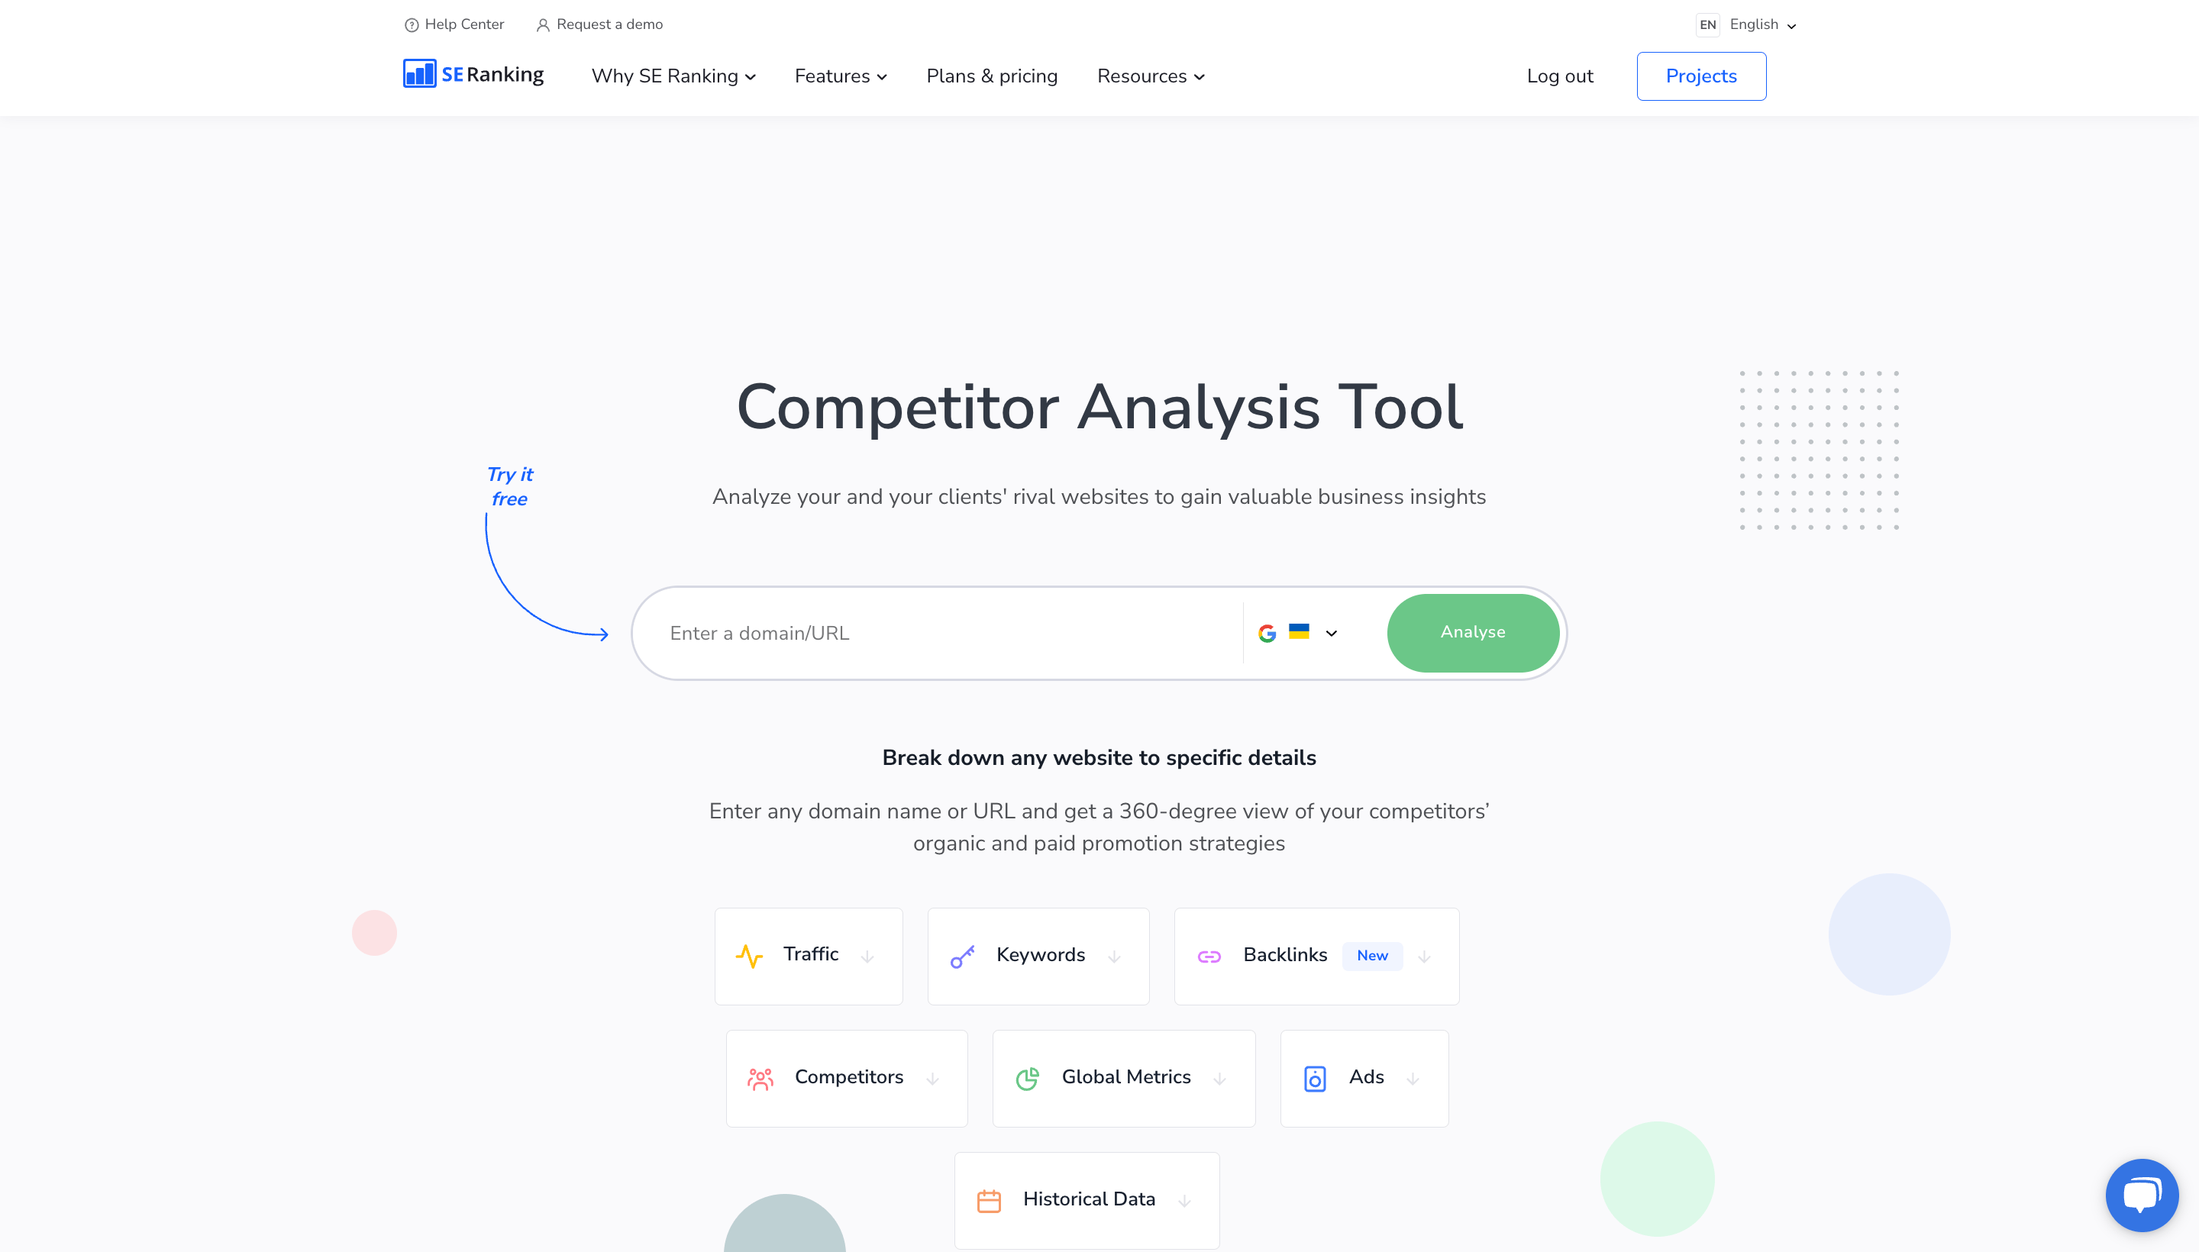Click the SE Ranking logo icon

point(420,76)
